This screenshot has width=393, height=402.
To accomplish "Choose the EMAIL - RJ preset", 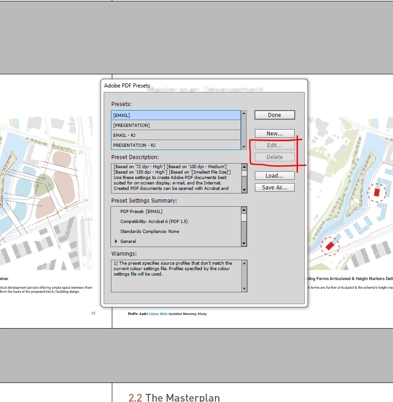I will 176,135.
